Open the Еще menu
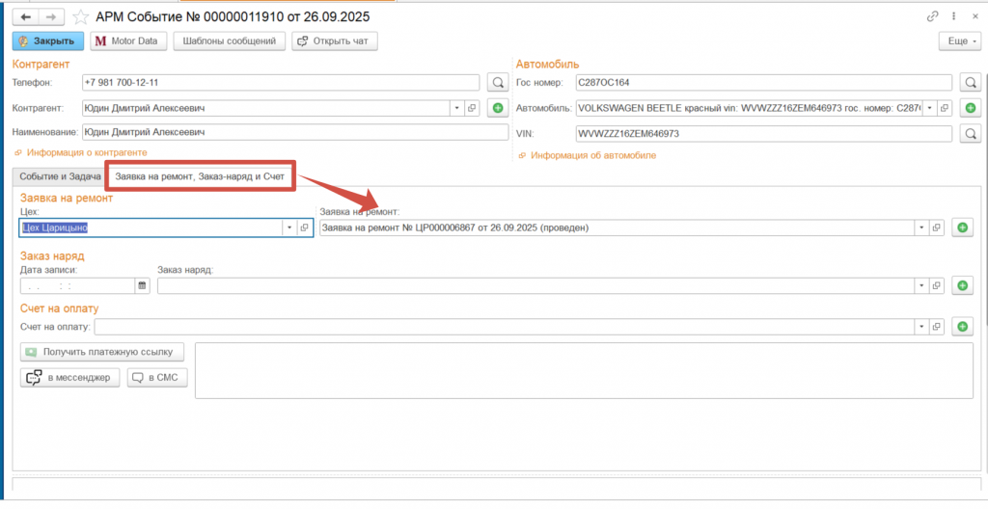This screenshot has height=509, width=988. tap(959, 41)
